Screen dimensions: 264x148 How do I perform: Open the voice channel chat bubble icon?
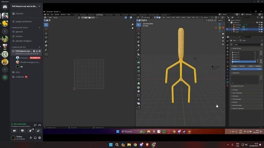tap(34, 51)
